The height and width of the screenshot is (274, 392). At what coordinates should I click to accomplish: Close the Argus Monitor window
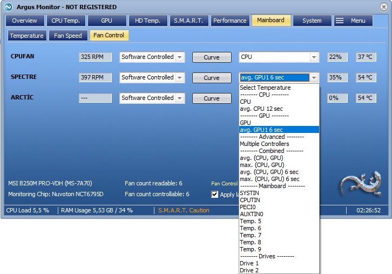(384, 7)
